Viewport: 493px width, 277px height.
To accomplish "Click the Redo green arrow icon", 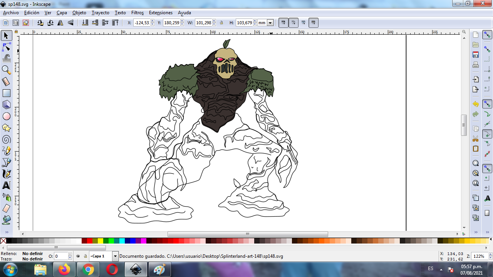I will point(476,114).
